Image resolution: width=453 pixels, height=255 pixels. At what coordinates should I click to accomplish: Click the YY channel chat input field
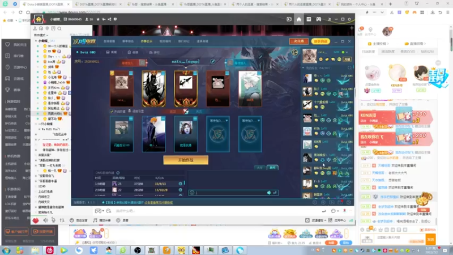(217, 211)
